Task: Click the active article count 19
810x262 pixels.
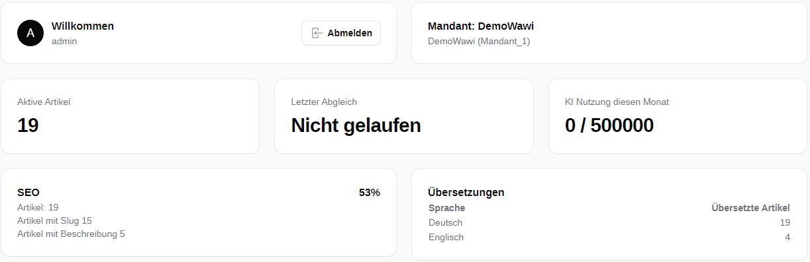Action: 28,125
